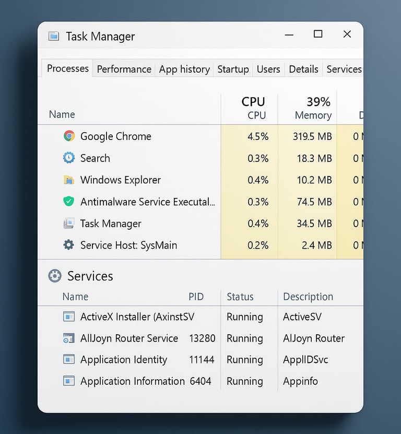Viewport: 401px width, 434px height.
Task: Open the App history tab
Action: coord(184,69)
